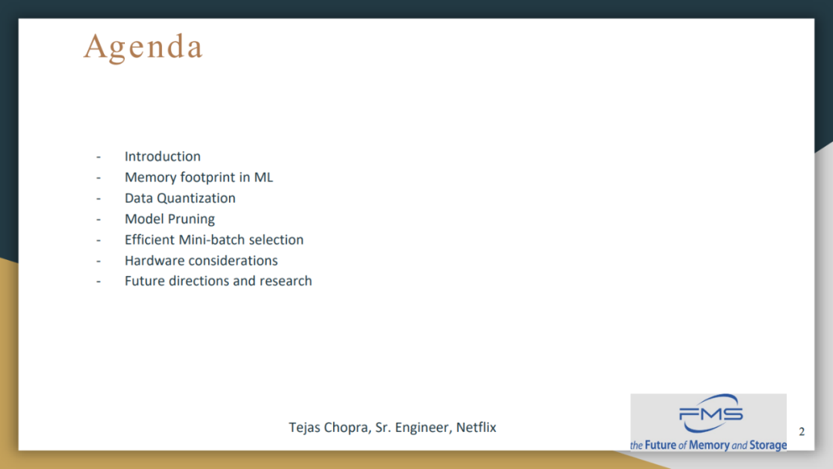Select 'Memory footprint in ML' line

(x=199, y=177)
